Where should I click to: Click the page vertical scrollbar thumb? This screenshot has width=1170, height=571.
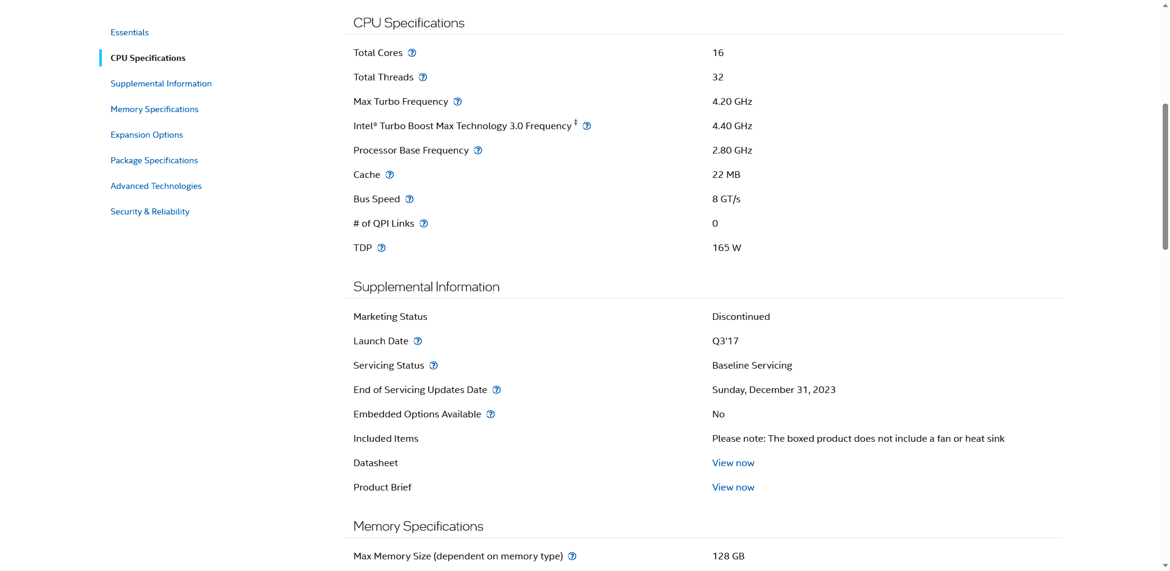[x=1165, y=177]
